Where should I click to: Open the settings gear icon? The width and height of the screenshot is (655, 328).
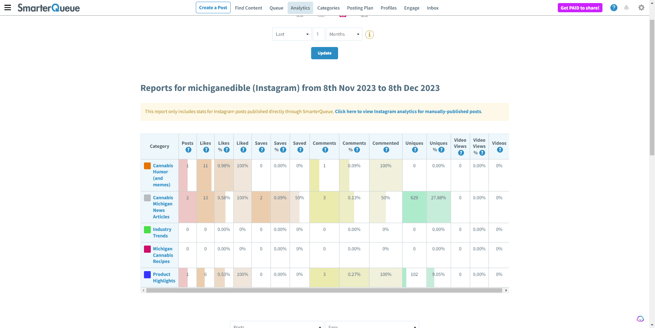pos(641,7)
